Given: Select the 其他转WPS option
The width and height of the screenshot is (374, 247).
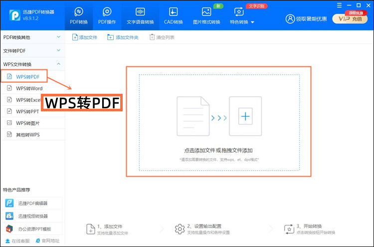Looking at the screenshot, I should coord(32,135).
